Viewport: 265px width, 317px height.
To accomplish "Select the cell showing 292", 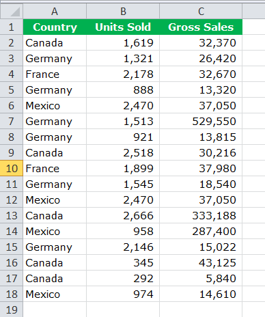I will [123, 278].
